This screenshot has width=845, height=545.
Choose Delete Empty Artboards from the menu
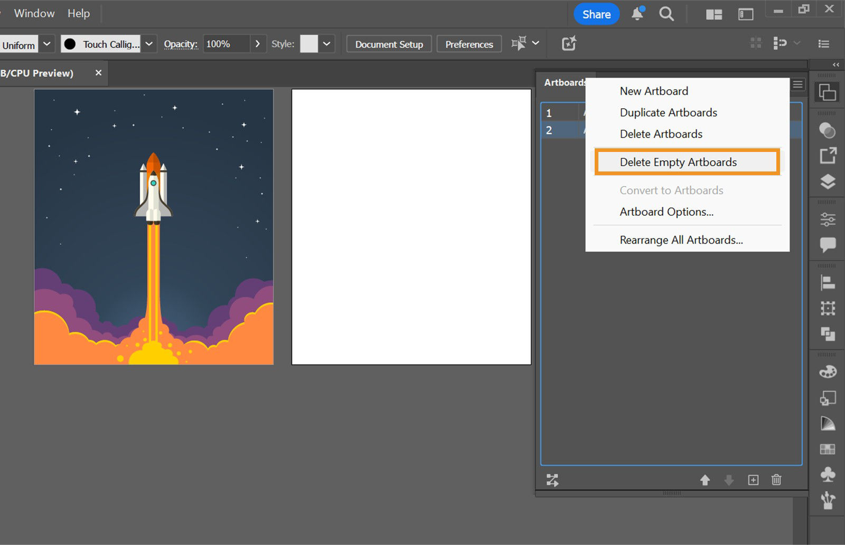coord(678,162)
